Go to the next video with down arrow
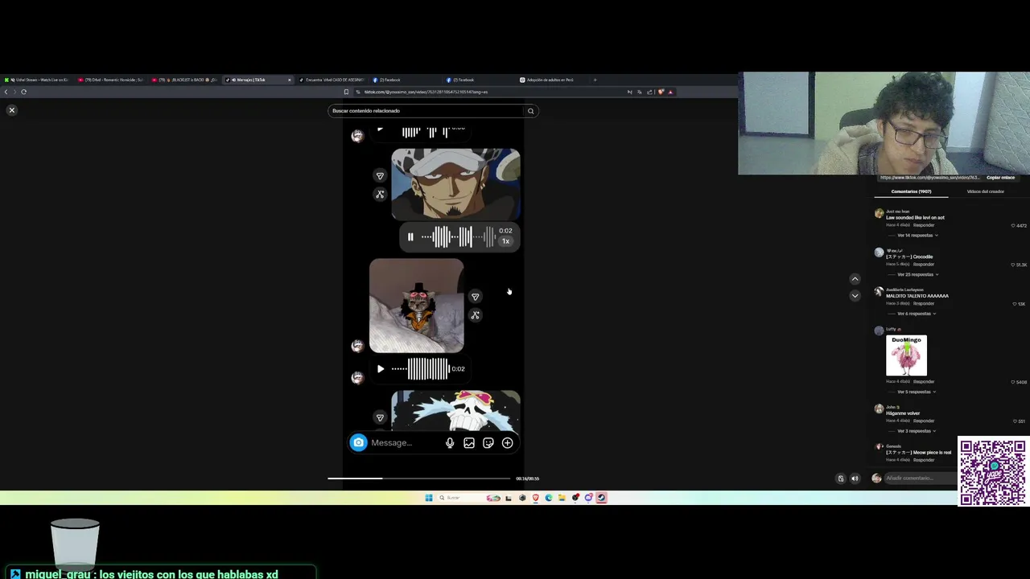This screenshot has height=579, width=1030. 855,295
